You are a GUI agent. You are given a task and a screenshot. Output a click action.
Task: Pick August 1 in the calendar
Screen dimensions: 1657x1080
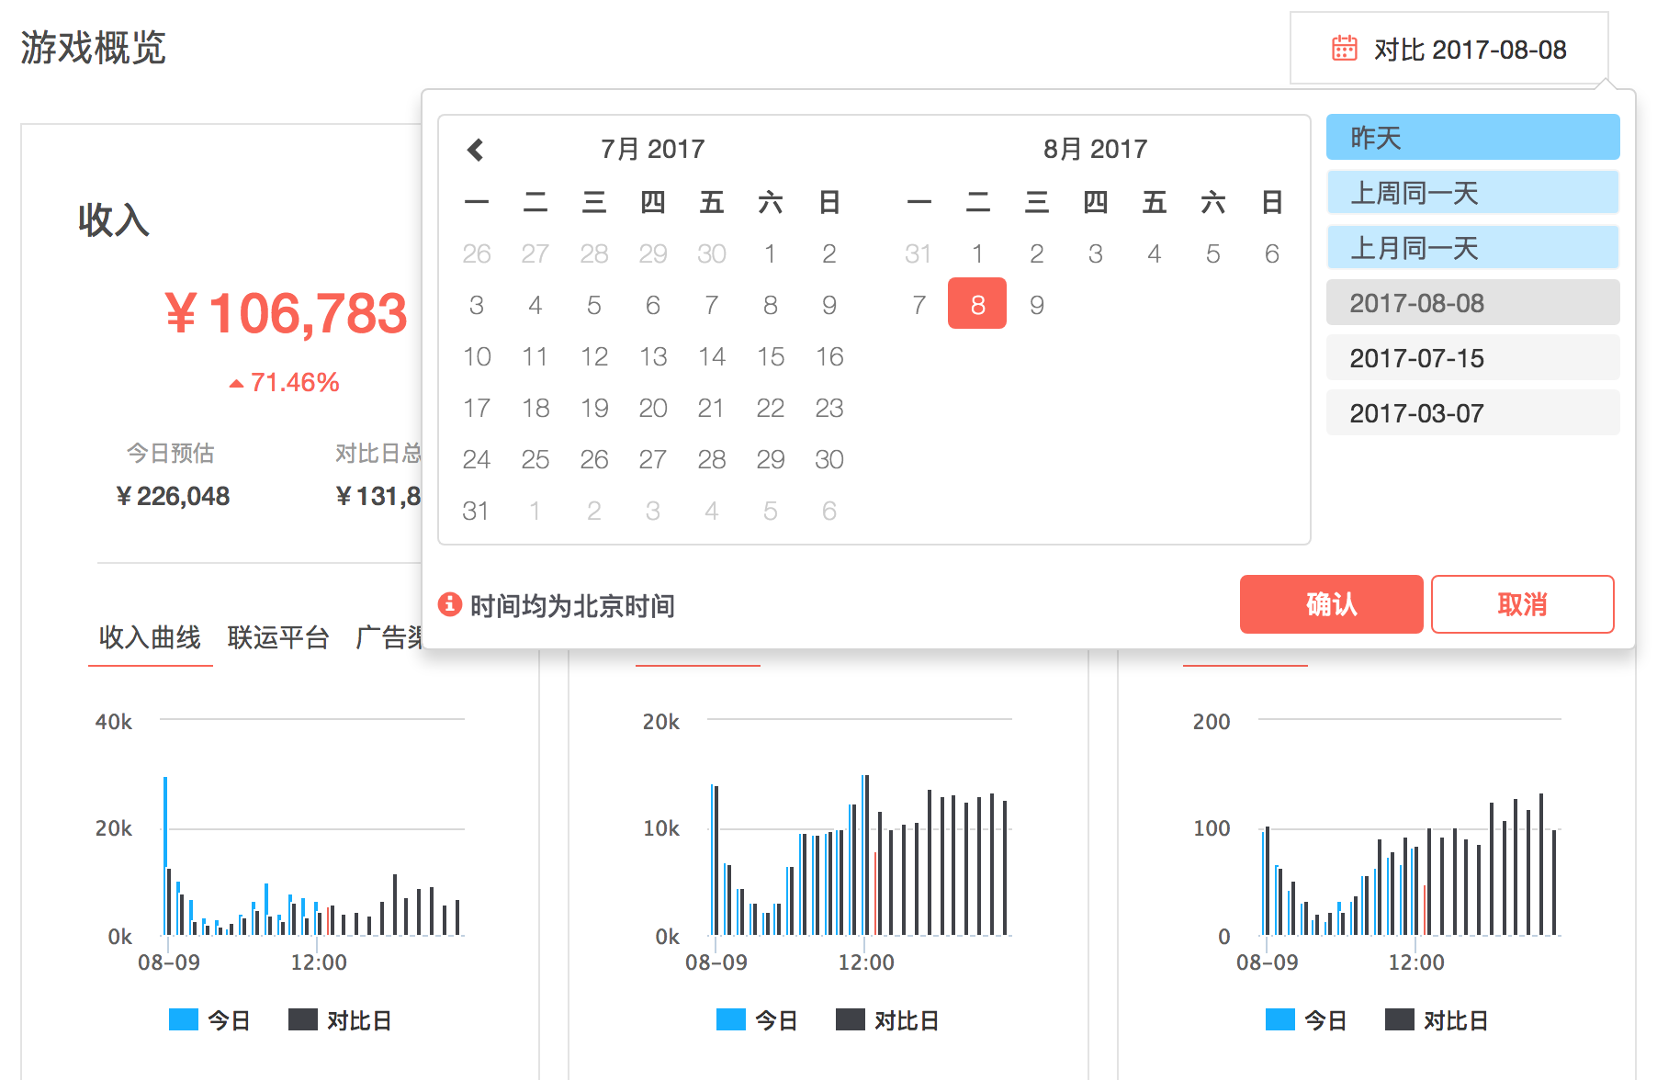coord(977,253)
